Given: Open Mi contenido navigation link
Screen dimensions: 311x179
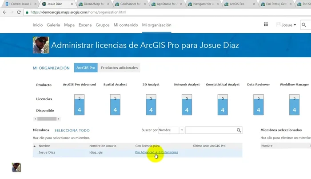Looking at the screenshot, I should click(x=126, y=25).
